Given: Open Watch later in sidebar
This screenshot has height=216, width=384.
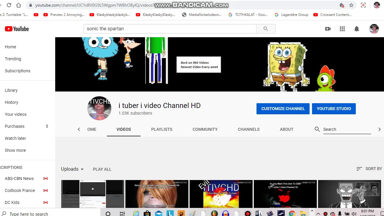Looking at the screenshot, I should point(15,138).
